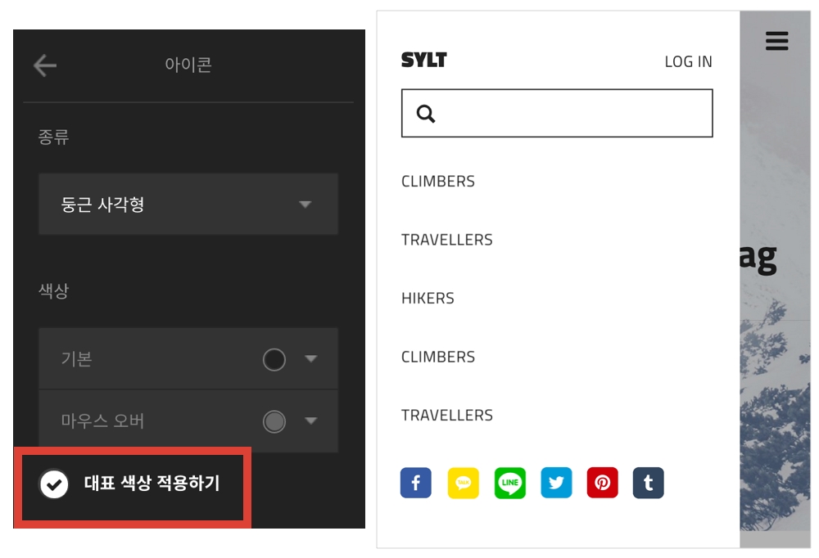Image resolution: width=819 pixels, height=558 pixels.
Task: Click the 기본 dark color swatch
Action: point(274,359)
